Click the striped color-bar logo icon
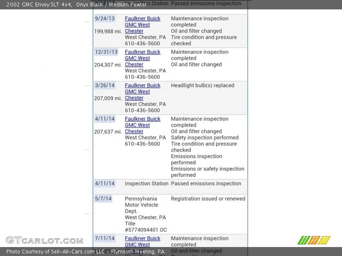 point(314,240)
